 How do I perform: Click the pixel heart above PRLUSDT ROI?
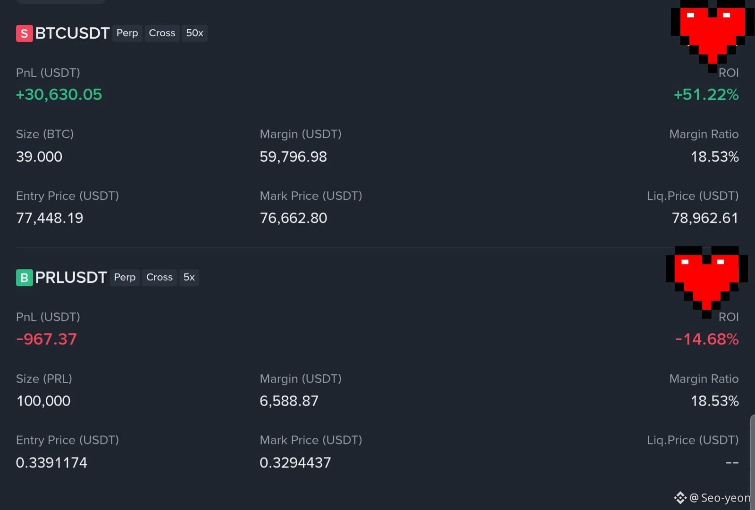[706, 282]
